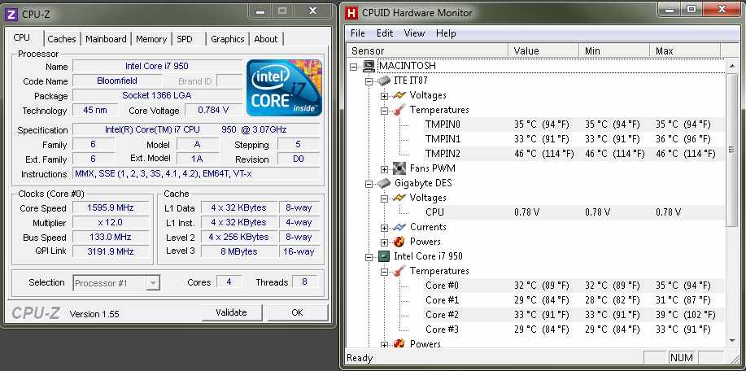This screenshot has width=746, height=371.
Task: Select the Core #3 temperature row
Action: point(574,330)
